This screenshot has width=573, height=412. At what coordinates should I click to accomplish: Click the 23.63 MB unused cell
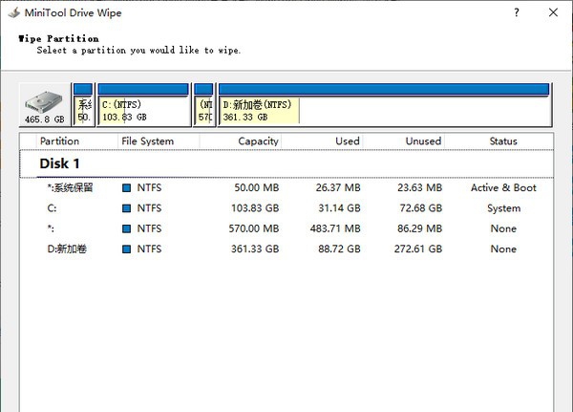(420, 188)
